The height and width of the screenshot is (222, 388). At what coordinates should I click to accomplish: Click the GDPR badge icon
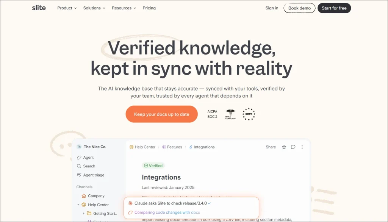pos(249,114)
